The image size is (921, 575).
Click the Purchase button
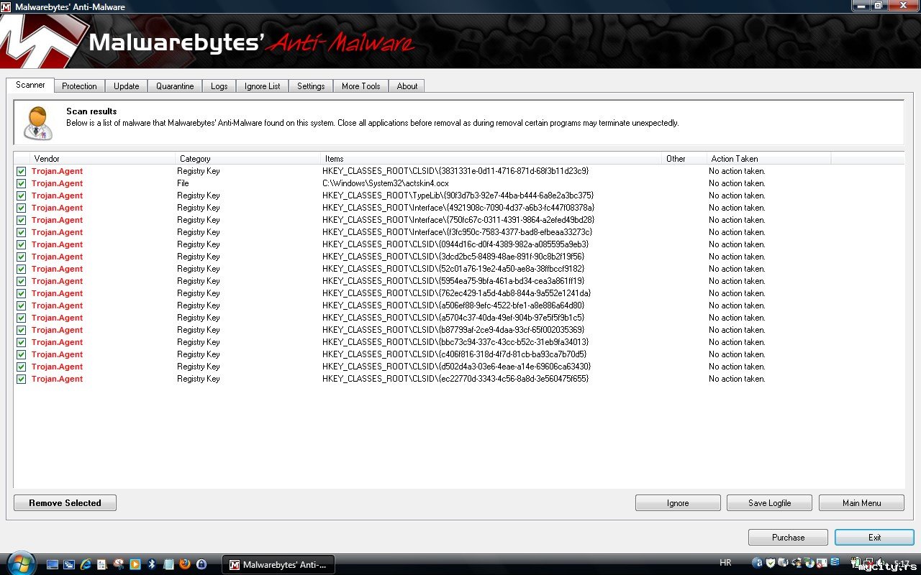789,538
